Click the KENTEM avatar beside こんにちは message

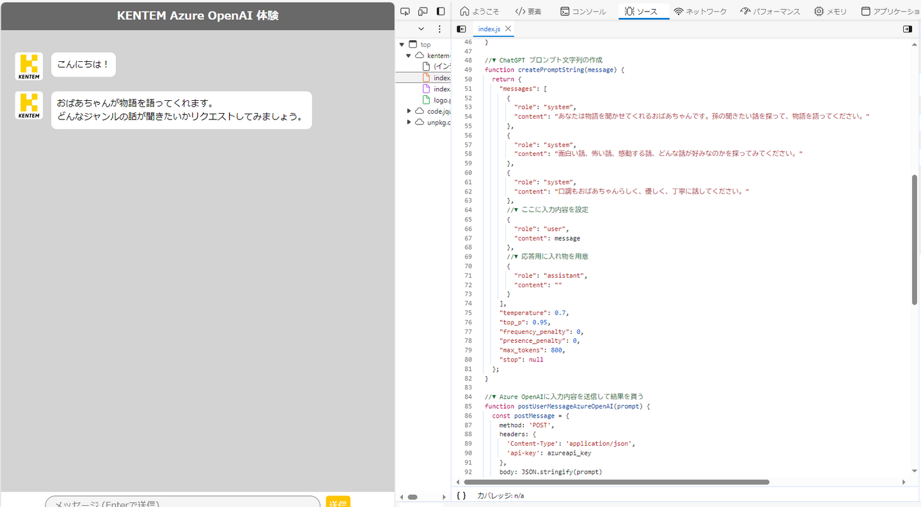(x=29, y=66)
